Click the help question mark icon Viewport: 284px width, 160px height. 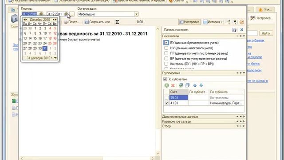click(241, 22)
